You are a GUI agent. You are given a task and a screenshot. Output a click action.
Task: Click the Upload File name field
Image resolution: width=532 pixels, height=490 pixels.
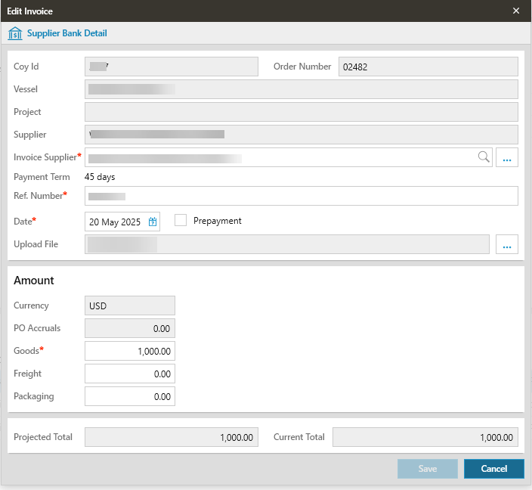[x=287, y=244]
